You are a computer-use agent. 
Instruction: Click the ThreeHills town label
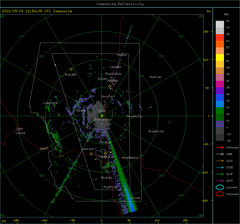[x=134, y=116]
